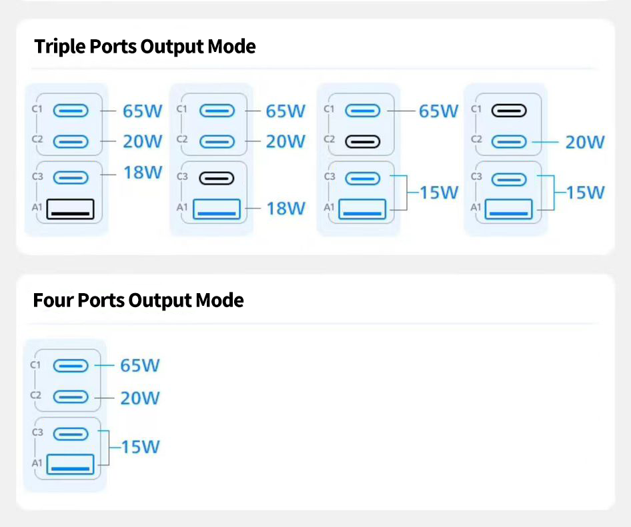Click the 18W label beside C3 in first diagram
The width and height of the screenshot is (631, 527).
coord(143,173)
